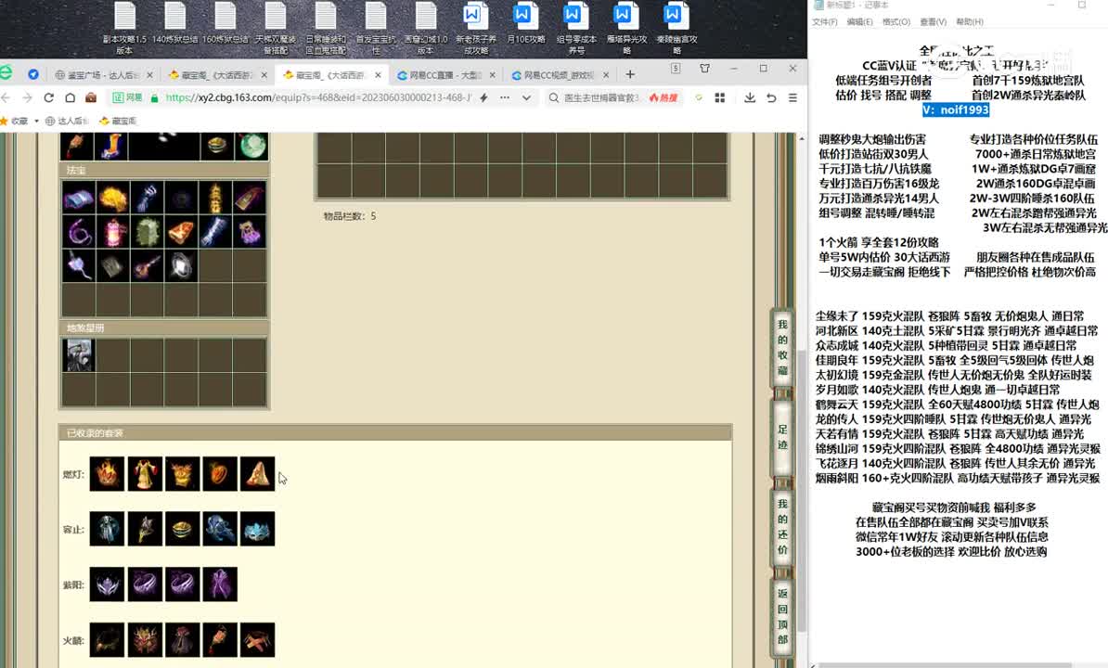Open the browser hamburger menu
Image resolution: width=1108 pixels, height=668 pixels.
(x=792, y=97)
